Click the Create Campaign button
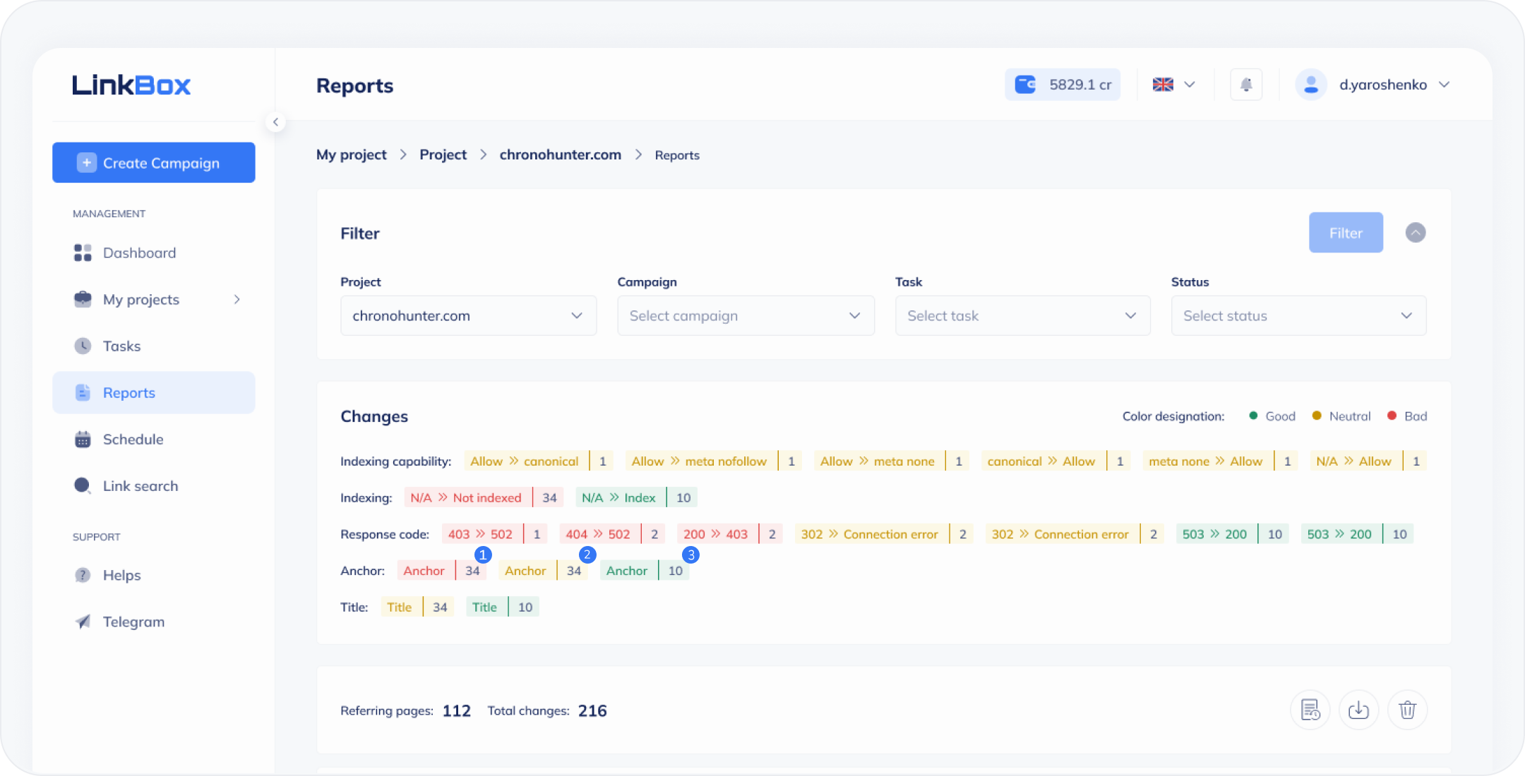The height and width of the screenshot is (776, 1525). pos(154,162)
